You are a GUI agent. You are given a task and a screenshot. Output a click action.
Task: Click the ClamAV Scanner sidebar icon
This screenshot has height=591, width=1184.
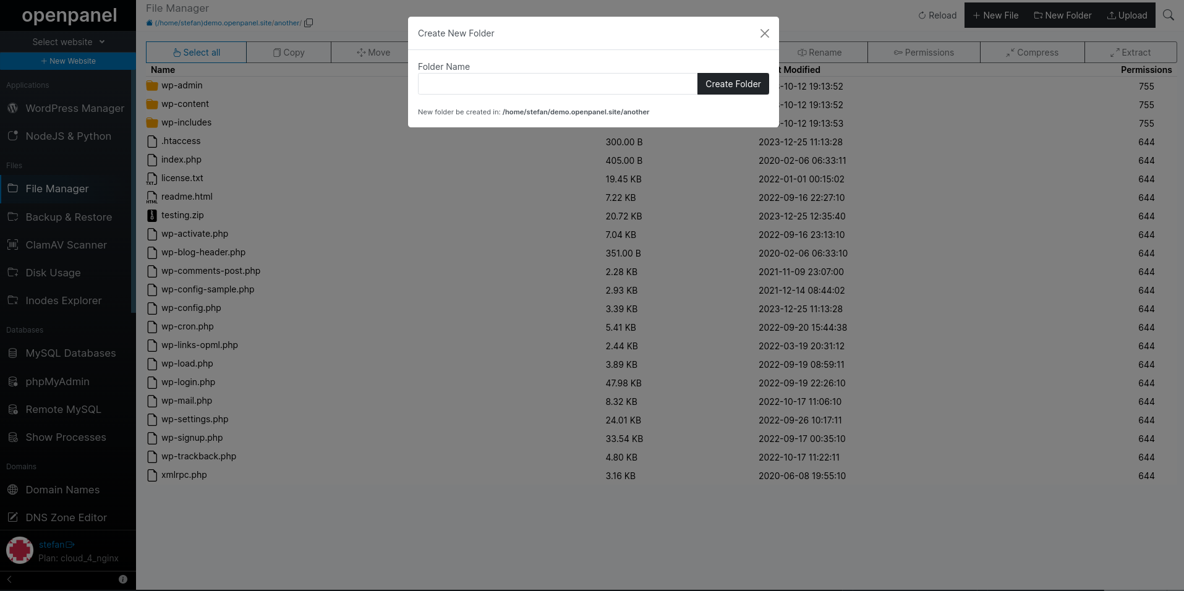12,245
